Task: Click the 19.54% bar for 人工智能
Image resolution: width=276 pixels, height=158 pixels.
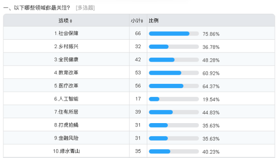Action: pos(174,99)
